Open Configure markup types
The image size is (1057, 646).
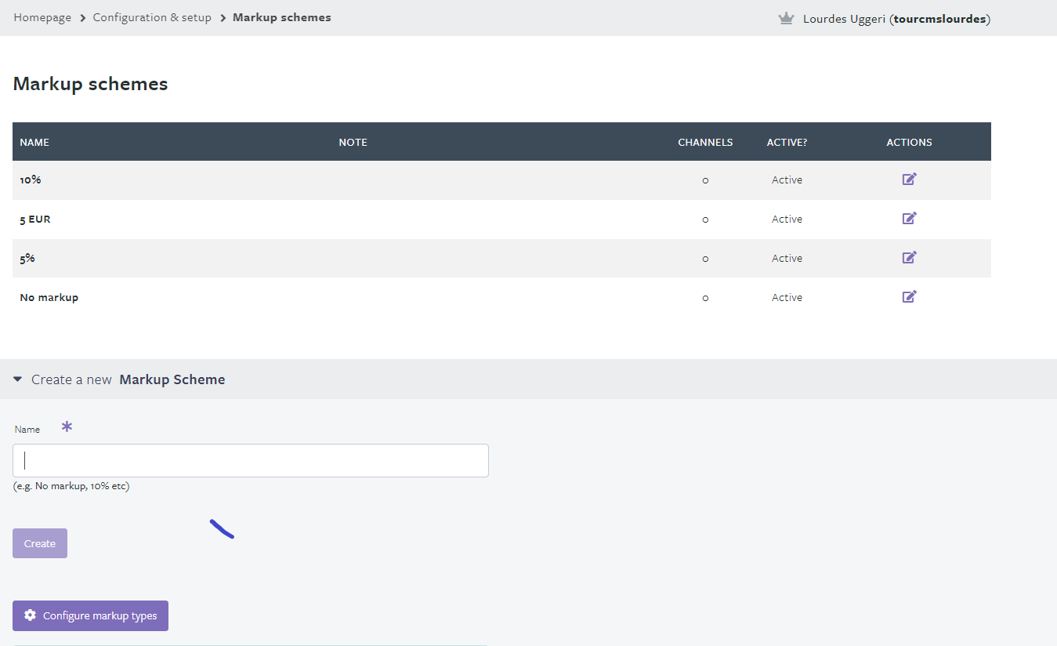point(90,615)
